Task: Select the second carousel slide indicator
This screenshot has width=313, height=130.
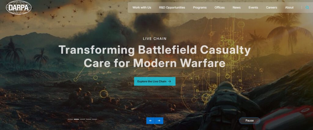Action: tap(76, 119)
